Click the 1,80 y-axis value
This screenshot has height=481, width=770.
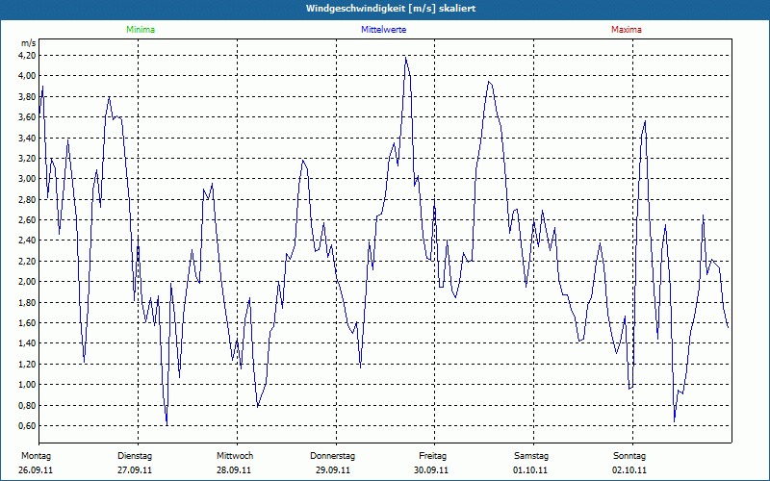point(28,302)
